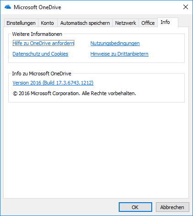Click the Info zu Microsoft OneDrive label
The image size is (193, 216).
[x=42, y=74]
